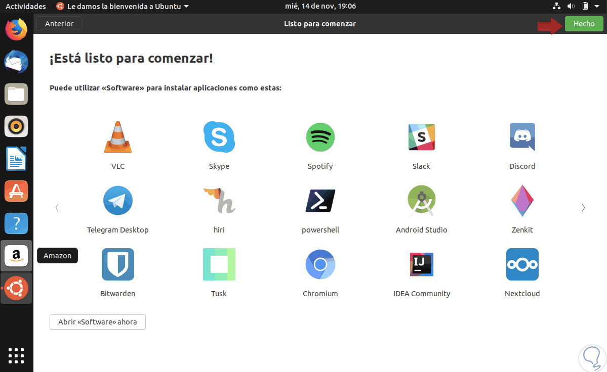
Task: Select the Nextcloud app icon
Action: pos(522,264)
